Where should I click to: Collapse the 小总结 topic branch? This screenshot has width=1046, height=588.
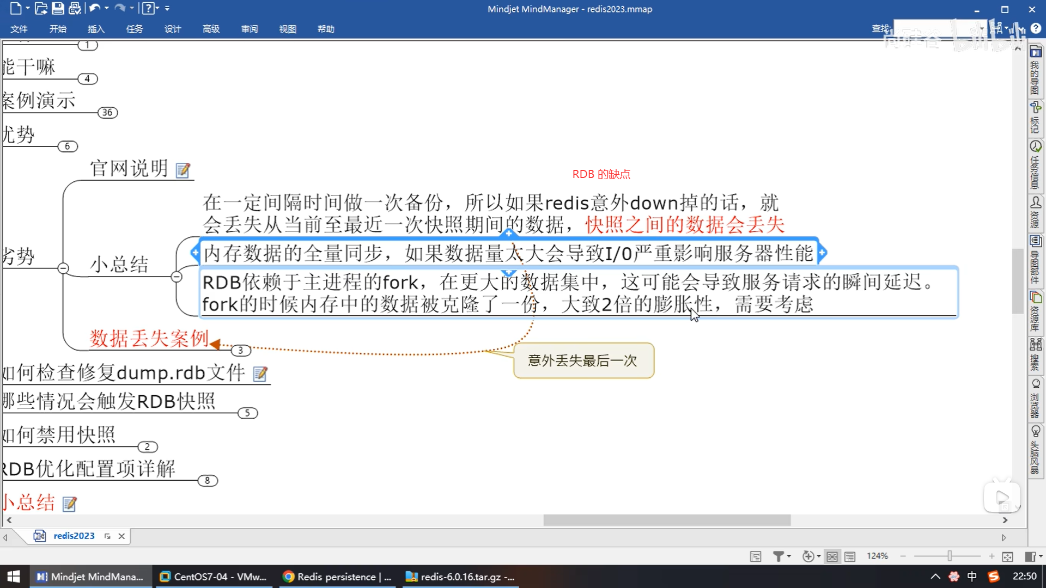177,277
